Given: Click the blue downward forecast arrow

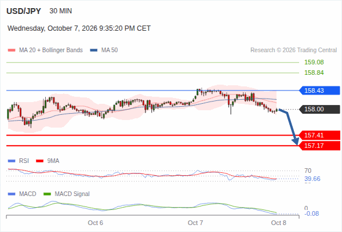Looking at the screenshot, I should tap(289, 127).
